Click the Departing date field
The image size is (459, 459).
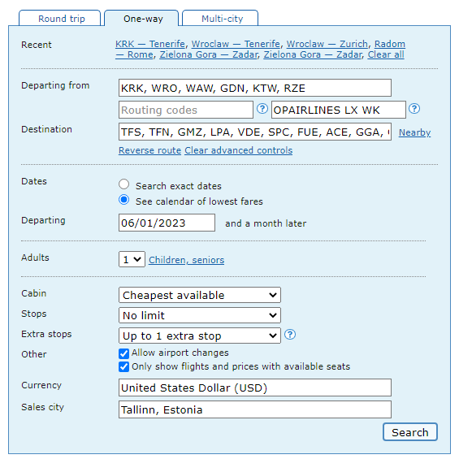[x=167, y=223]
